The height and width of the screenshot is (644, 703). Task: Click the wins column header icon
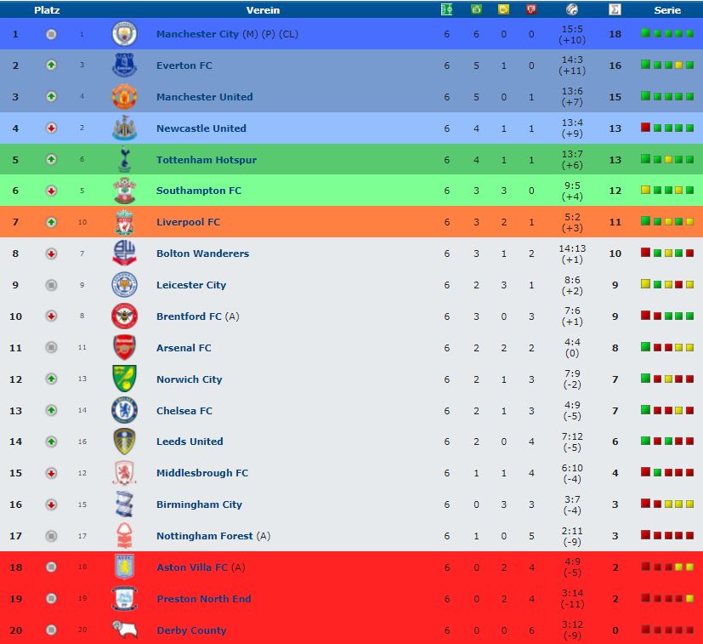(476, 9)
